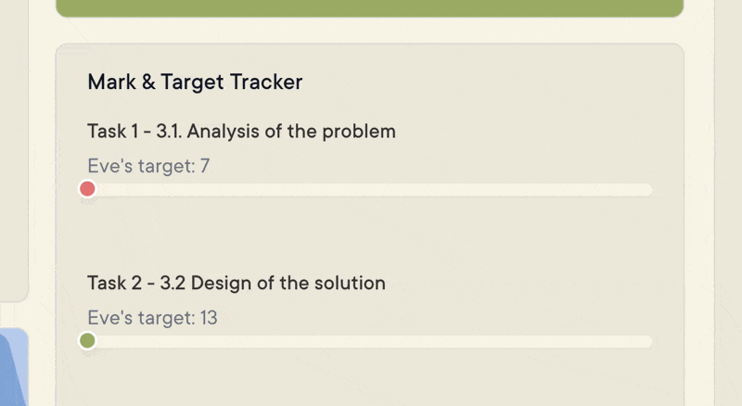Click the Task 2 - 3.2 Design label

pyautogui.click(x=237, y=283)
